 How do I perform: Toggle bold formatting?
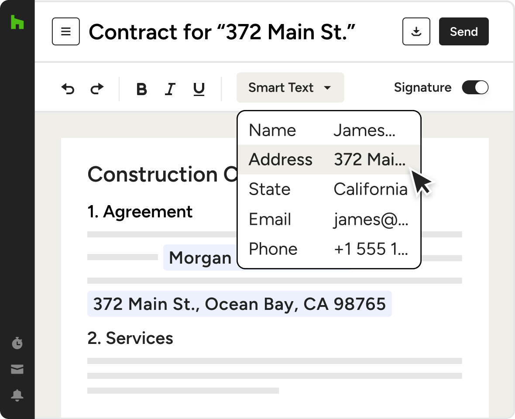[141, 89]
